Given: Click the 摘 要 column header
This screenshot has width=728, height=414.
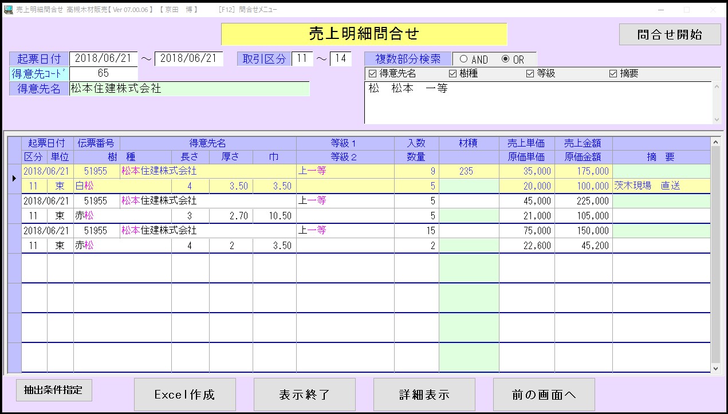Looking at the screenshot, I should point(661,157).
